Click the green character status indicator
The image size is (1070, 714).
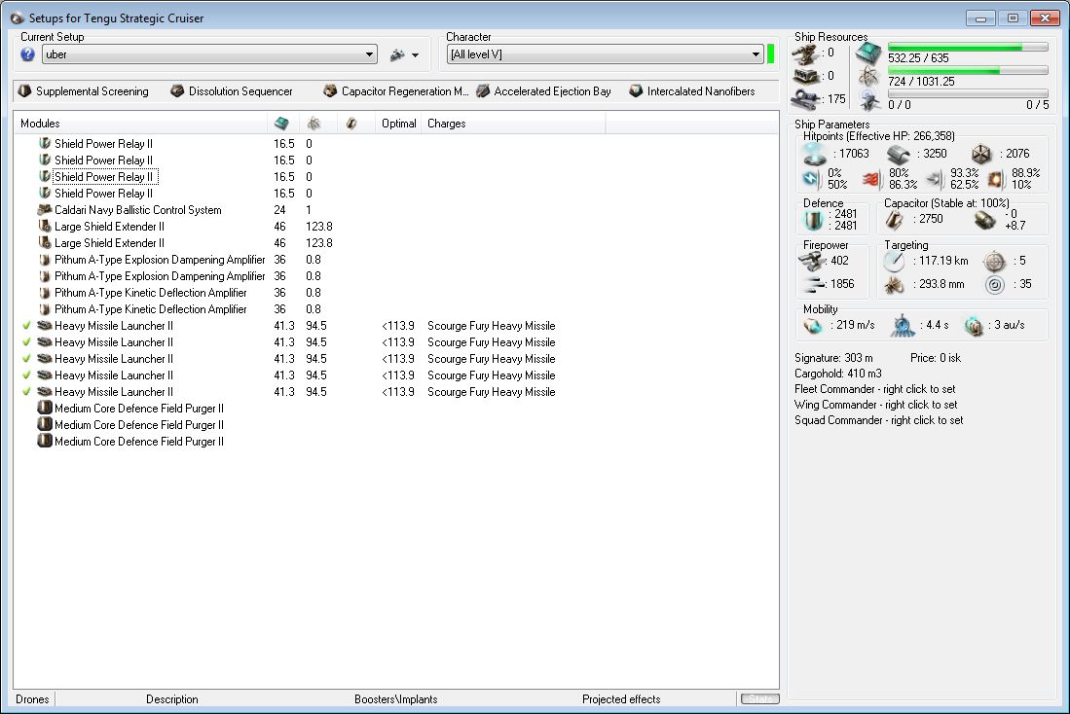770,54
